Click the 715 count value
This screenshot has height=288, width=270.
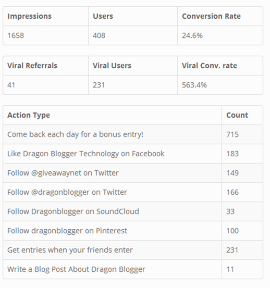tap(232, 134)
